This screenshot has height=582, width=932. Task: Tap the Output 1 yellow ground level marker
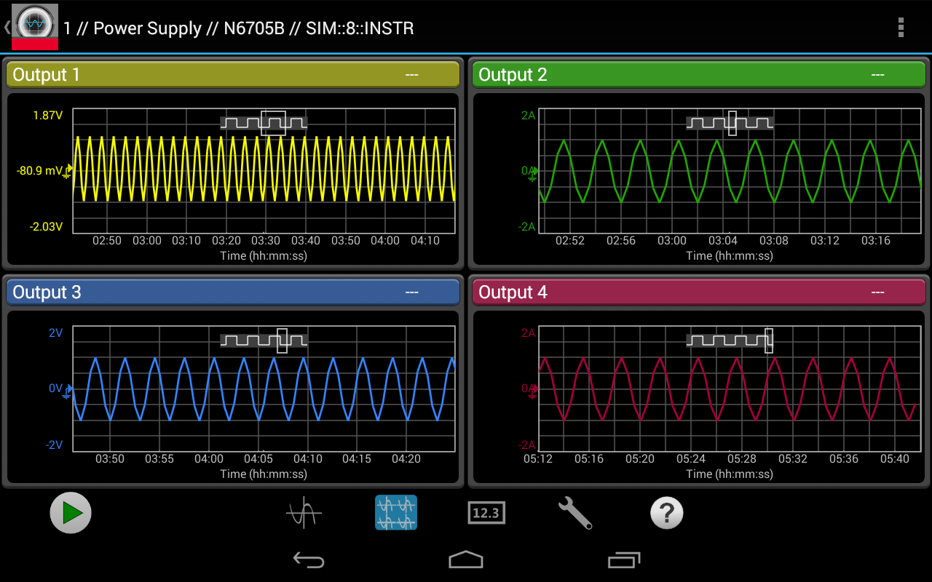[68, 172]
